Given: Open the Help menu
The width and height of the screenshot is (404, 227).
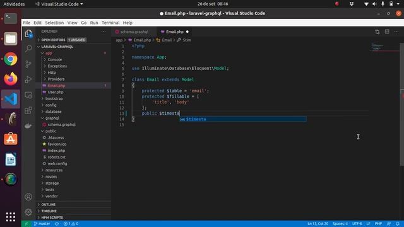Looking at the screenshot, I should point(128,23).
